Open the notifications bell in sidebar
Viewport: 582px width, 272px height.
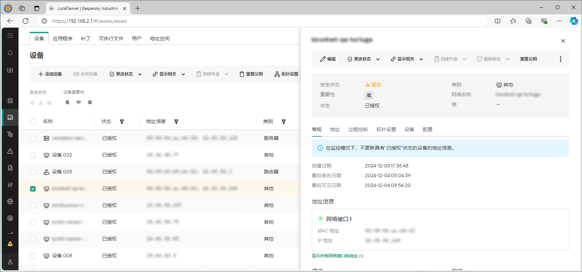(x=10, y=53)
